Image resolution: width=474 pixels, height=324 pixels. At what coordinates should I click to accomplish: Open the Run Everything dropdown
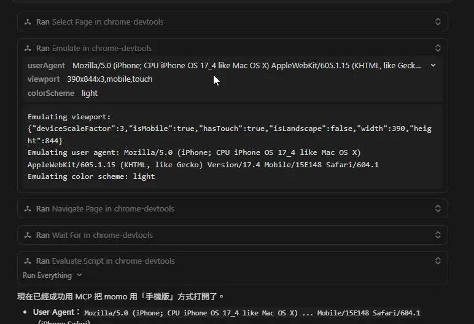click(x=52, y=275)
